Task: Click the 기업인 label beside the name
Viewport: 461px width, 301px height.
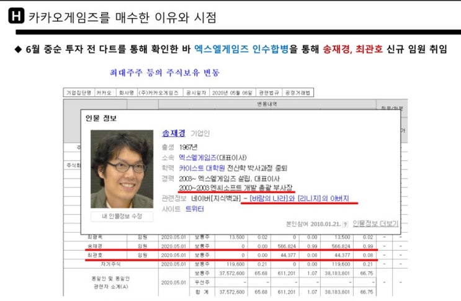Action: 200,133
